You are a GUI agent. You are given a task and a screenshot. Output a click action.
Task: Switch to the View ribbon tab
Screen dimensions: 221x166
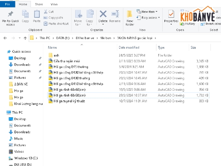click(x=54, y=4)
